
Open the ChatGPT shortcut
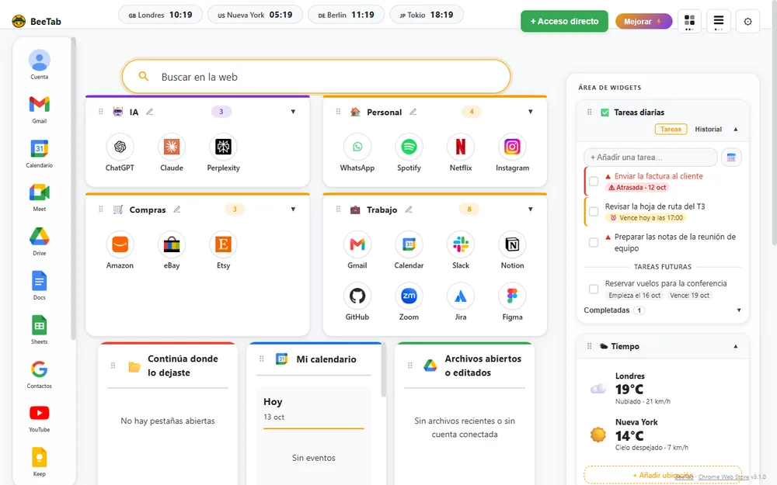coord(120,152)
